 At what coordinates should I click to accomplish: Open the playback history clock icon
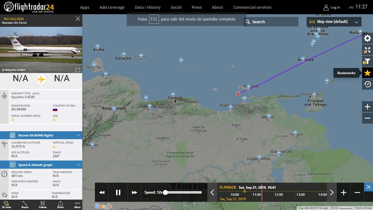coord(367,84)
